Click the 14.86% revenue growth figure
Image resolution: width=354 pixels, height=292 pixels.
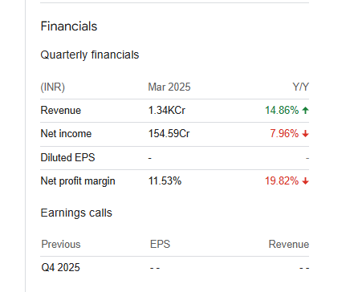pyautogui.click(x=282, y=110)
